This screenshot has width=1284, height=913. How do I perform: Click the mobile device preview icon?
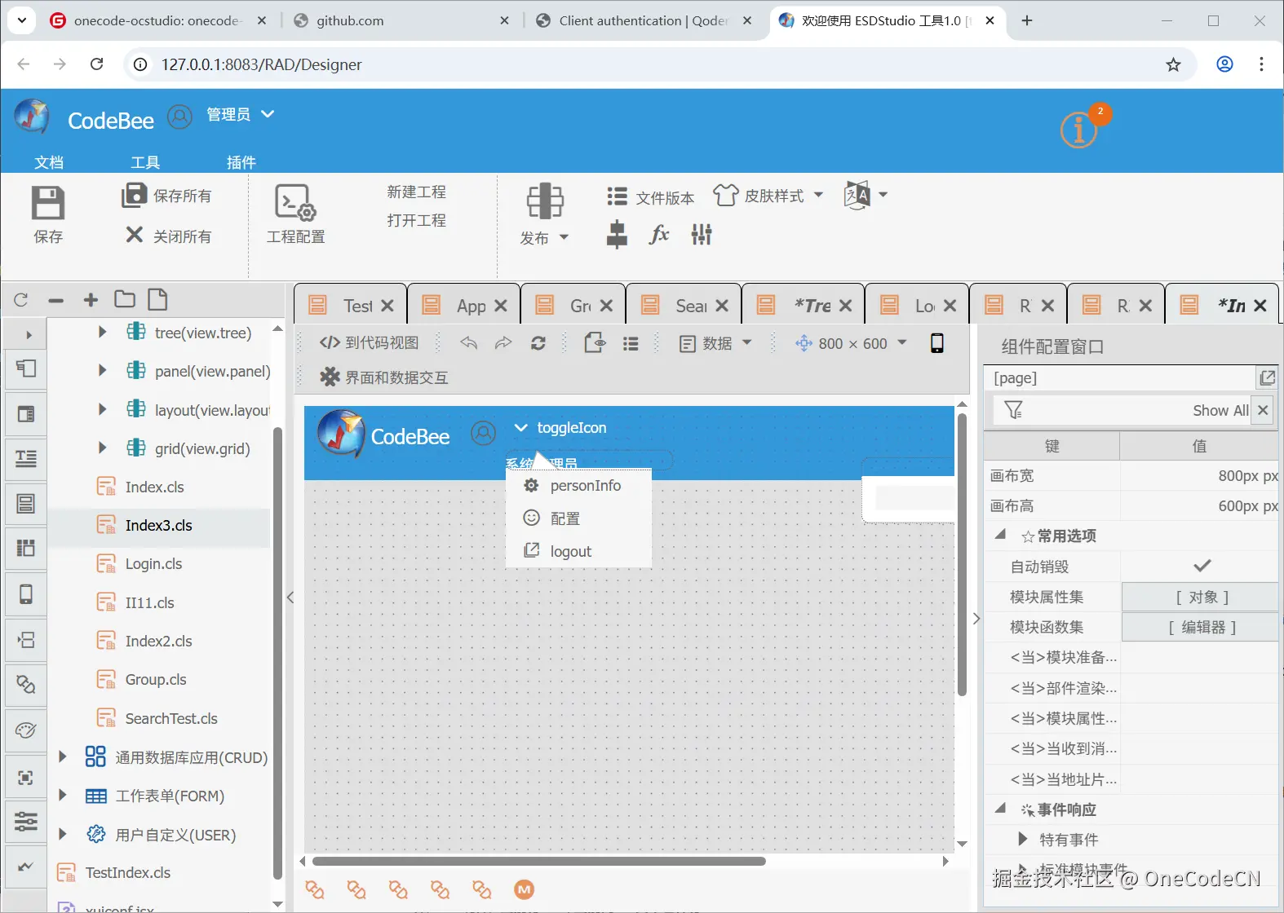coord(937,343)
